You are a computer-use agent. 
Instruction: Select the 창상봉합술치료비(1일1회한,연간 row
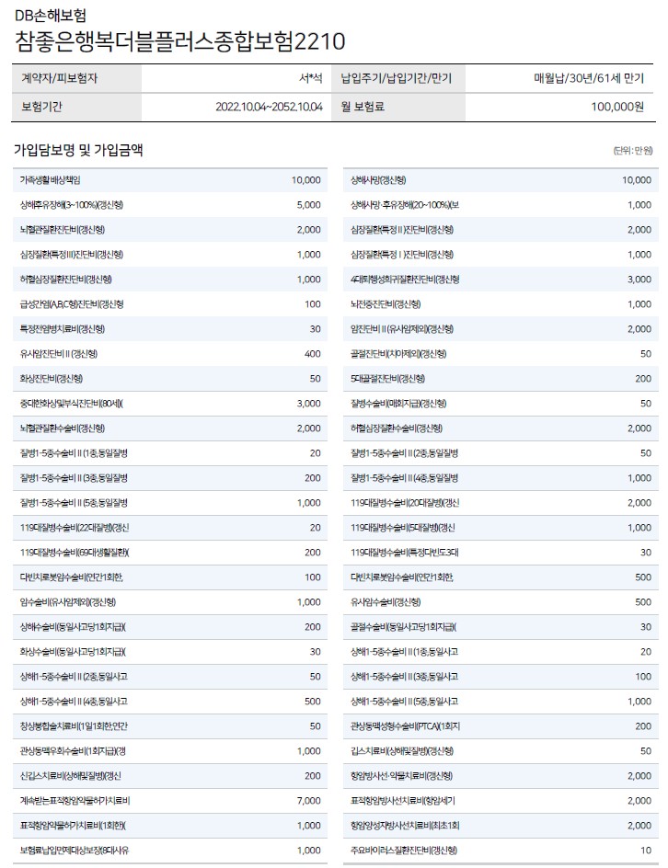pyautogui.click(x=170, y=726)
